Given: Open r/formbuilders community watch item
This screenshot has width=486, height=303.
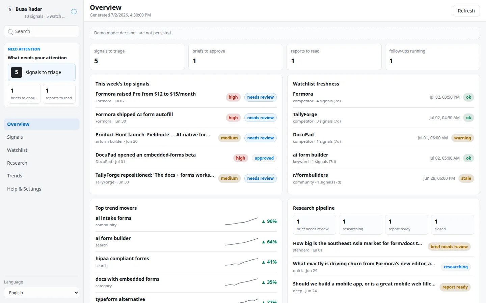Looking at the screenshot, I should point(383,178).
